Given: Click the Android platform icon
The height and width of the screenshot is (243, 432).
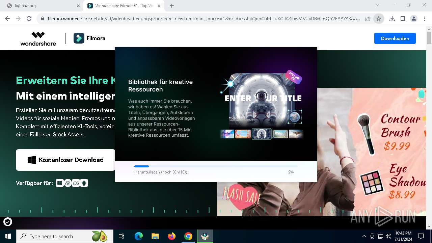Looking at the screenshot, I should point(84,183).
